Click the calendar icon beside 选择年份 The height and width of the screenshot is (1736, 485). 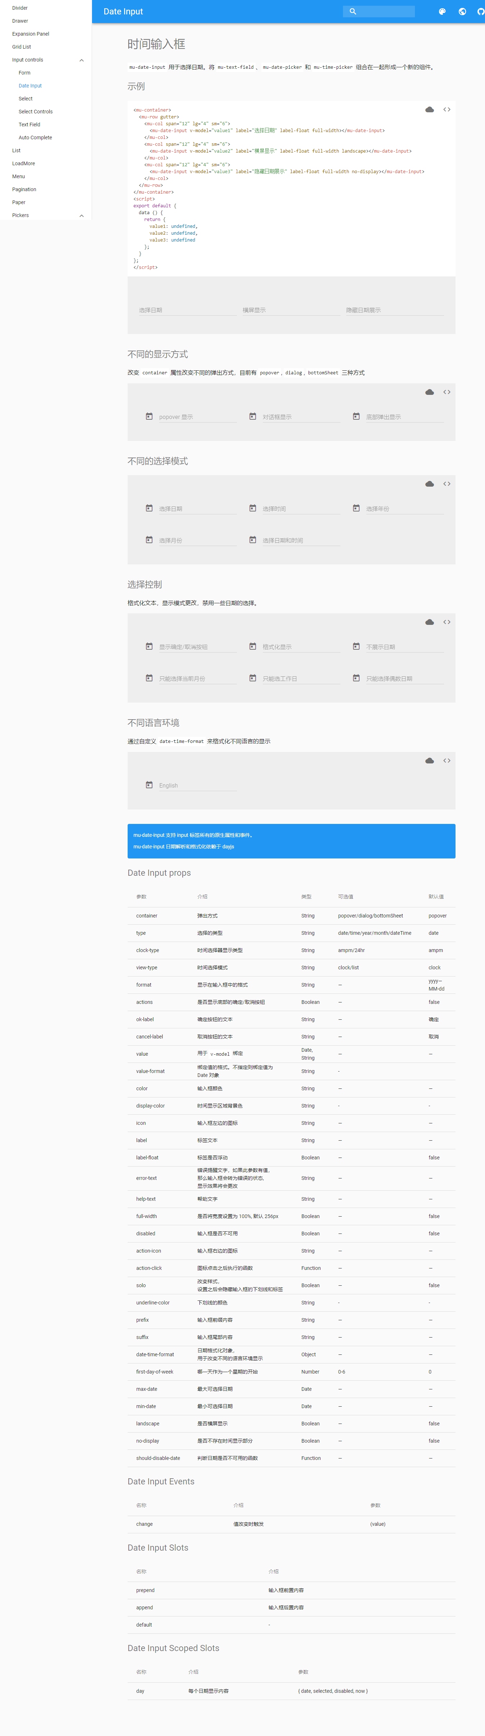(x=357, y=508)
